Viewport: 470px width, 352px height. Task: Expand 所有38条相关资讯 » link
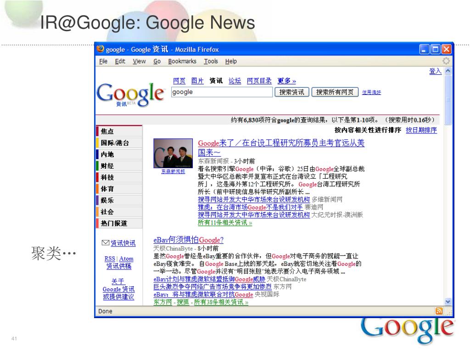pyautogui.click(x=221, y=302)
